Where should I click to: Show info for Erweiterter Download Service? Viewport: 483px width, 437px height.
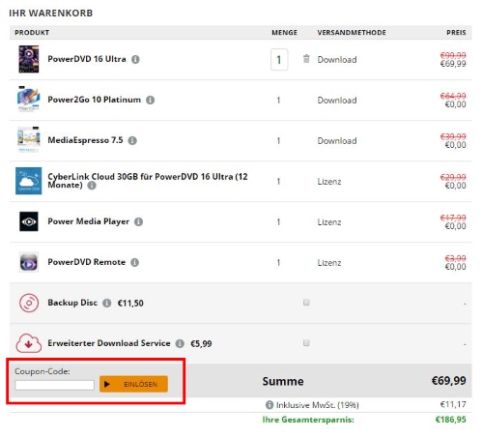pos(180,344)
